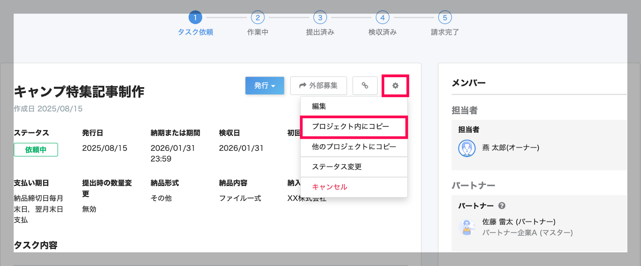Click the 依頼中 status badge
The height and width of the screenshot is (266, 641).
36,150
